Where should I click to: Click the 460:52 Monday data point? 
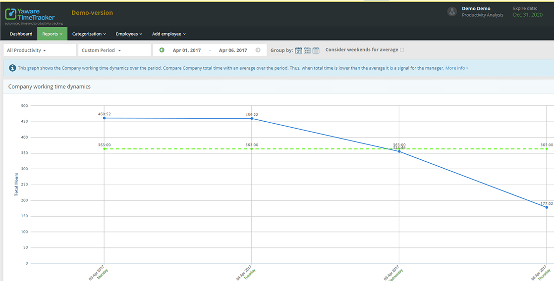[104, 118]
